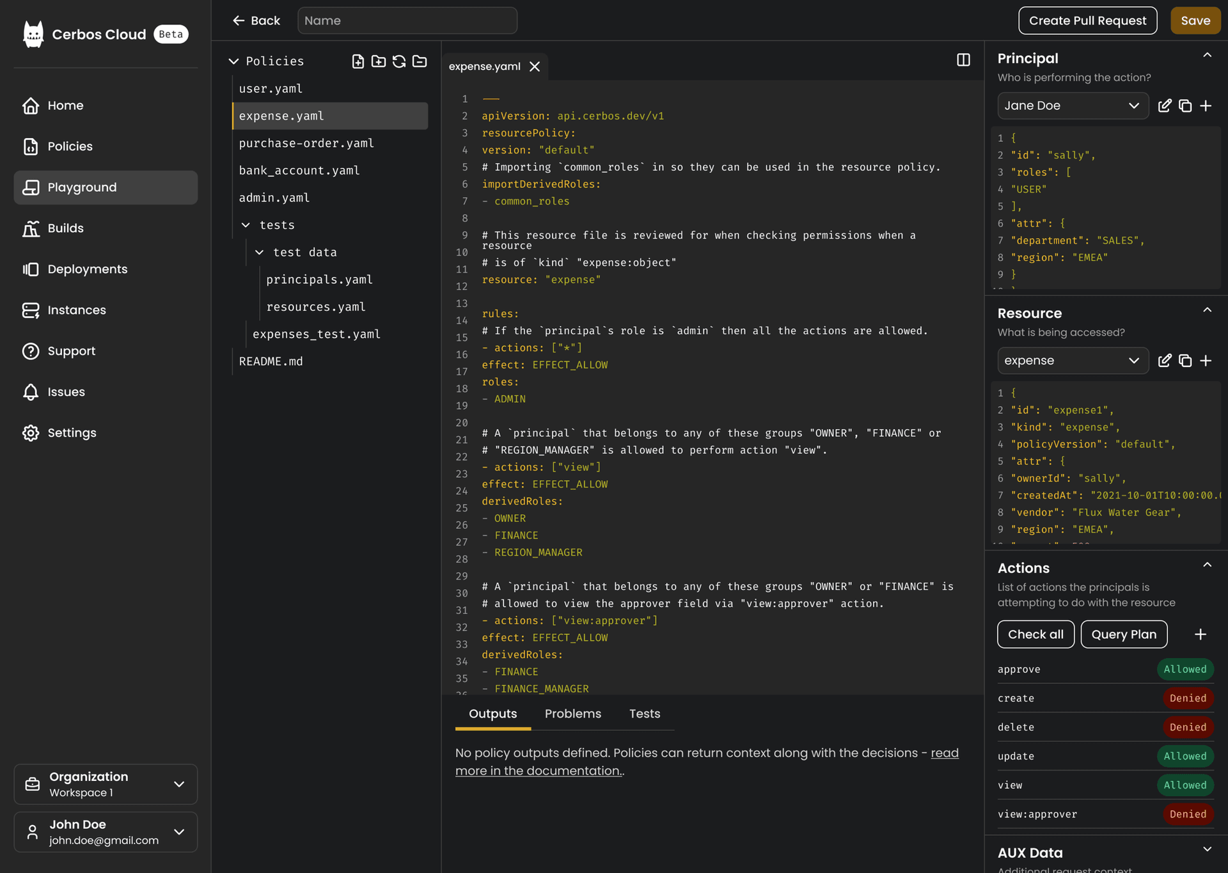Click the Check all button
Image resolution: width=1228 pixels, height=873 pixels.
pyautogui.click(x=1035, y=634)
